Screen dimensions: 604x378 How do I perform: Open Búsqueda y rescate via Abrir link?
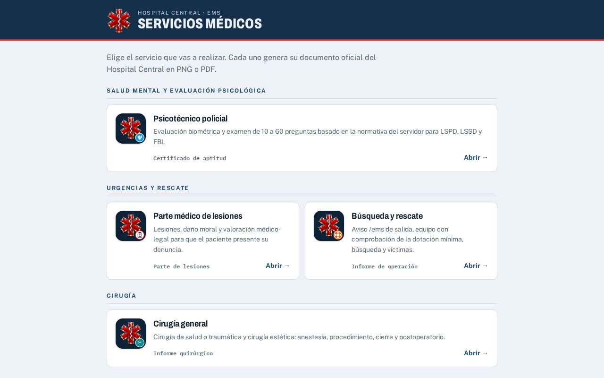476,266
